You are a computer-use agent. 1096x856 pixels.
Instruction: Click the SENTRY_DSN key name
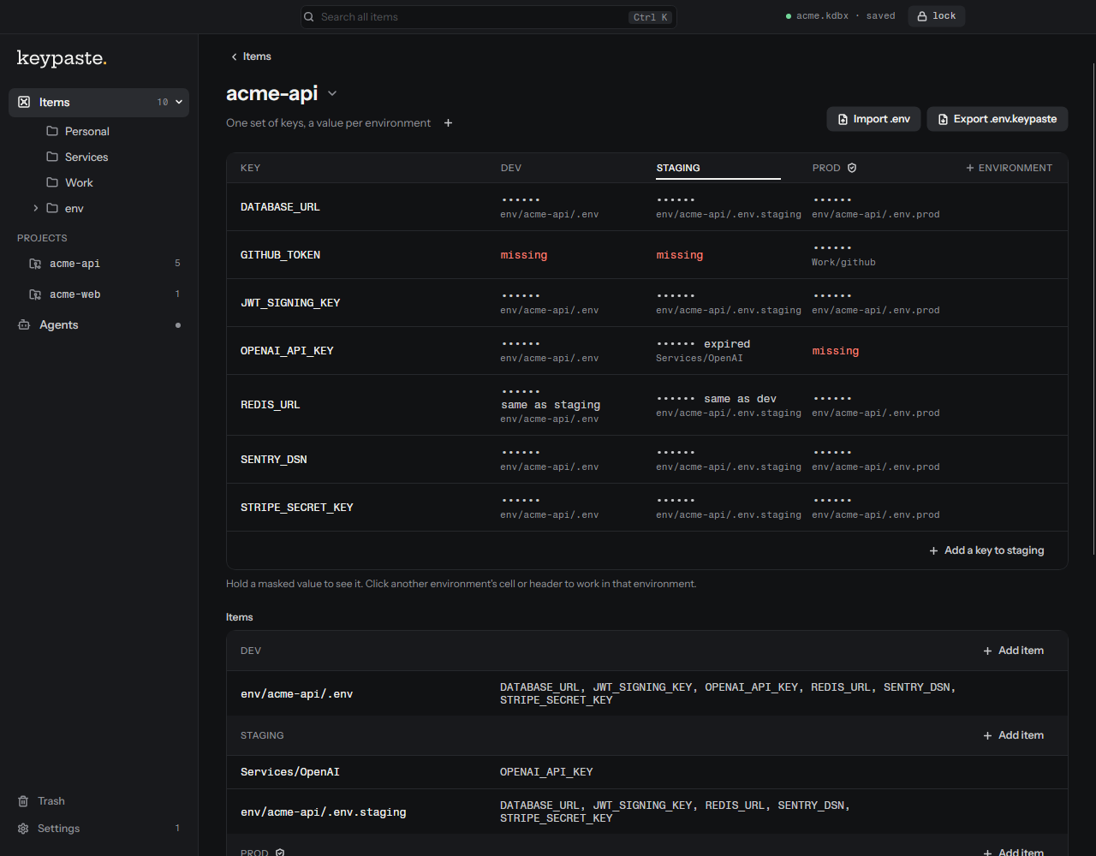point(273,460)
